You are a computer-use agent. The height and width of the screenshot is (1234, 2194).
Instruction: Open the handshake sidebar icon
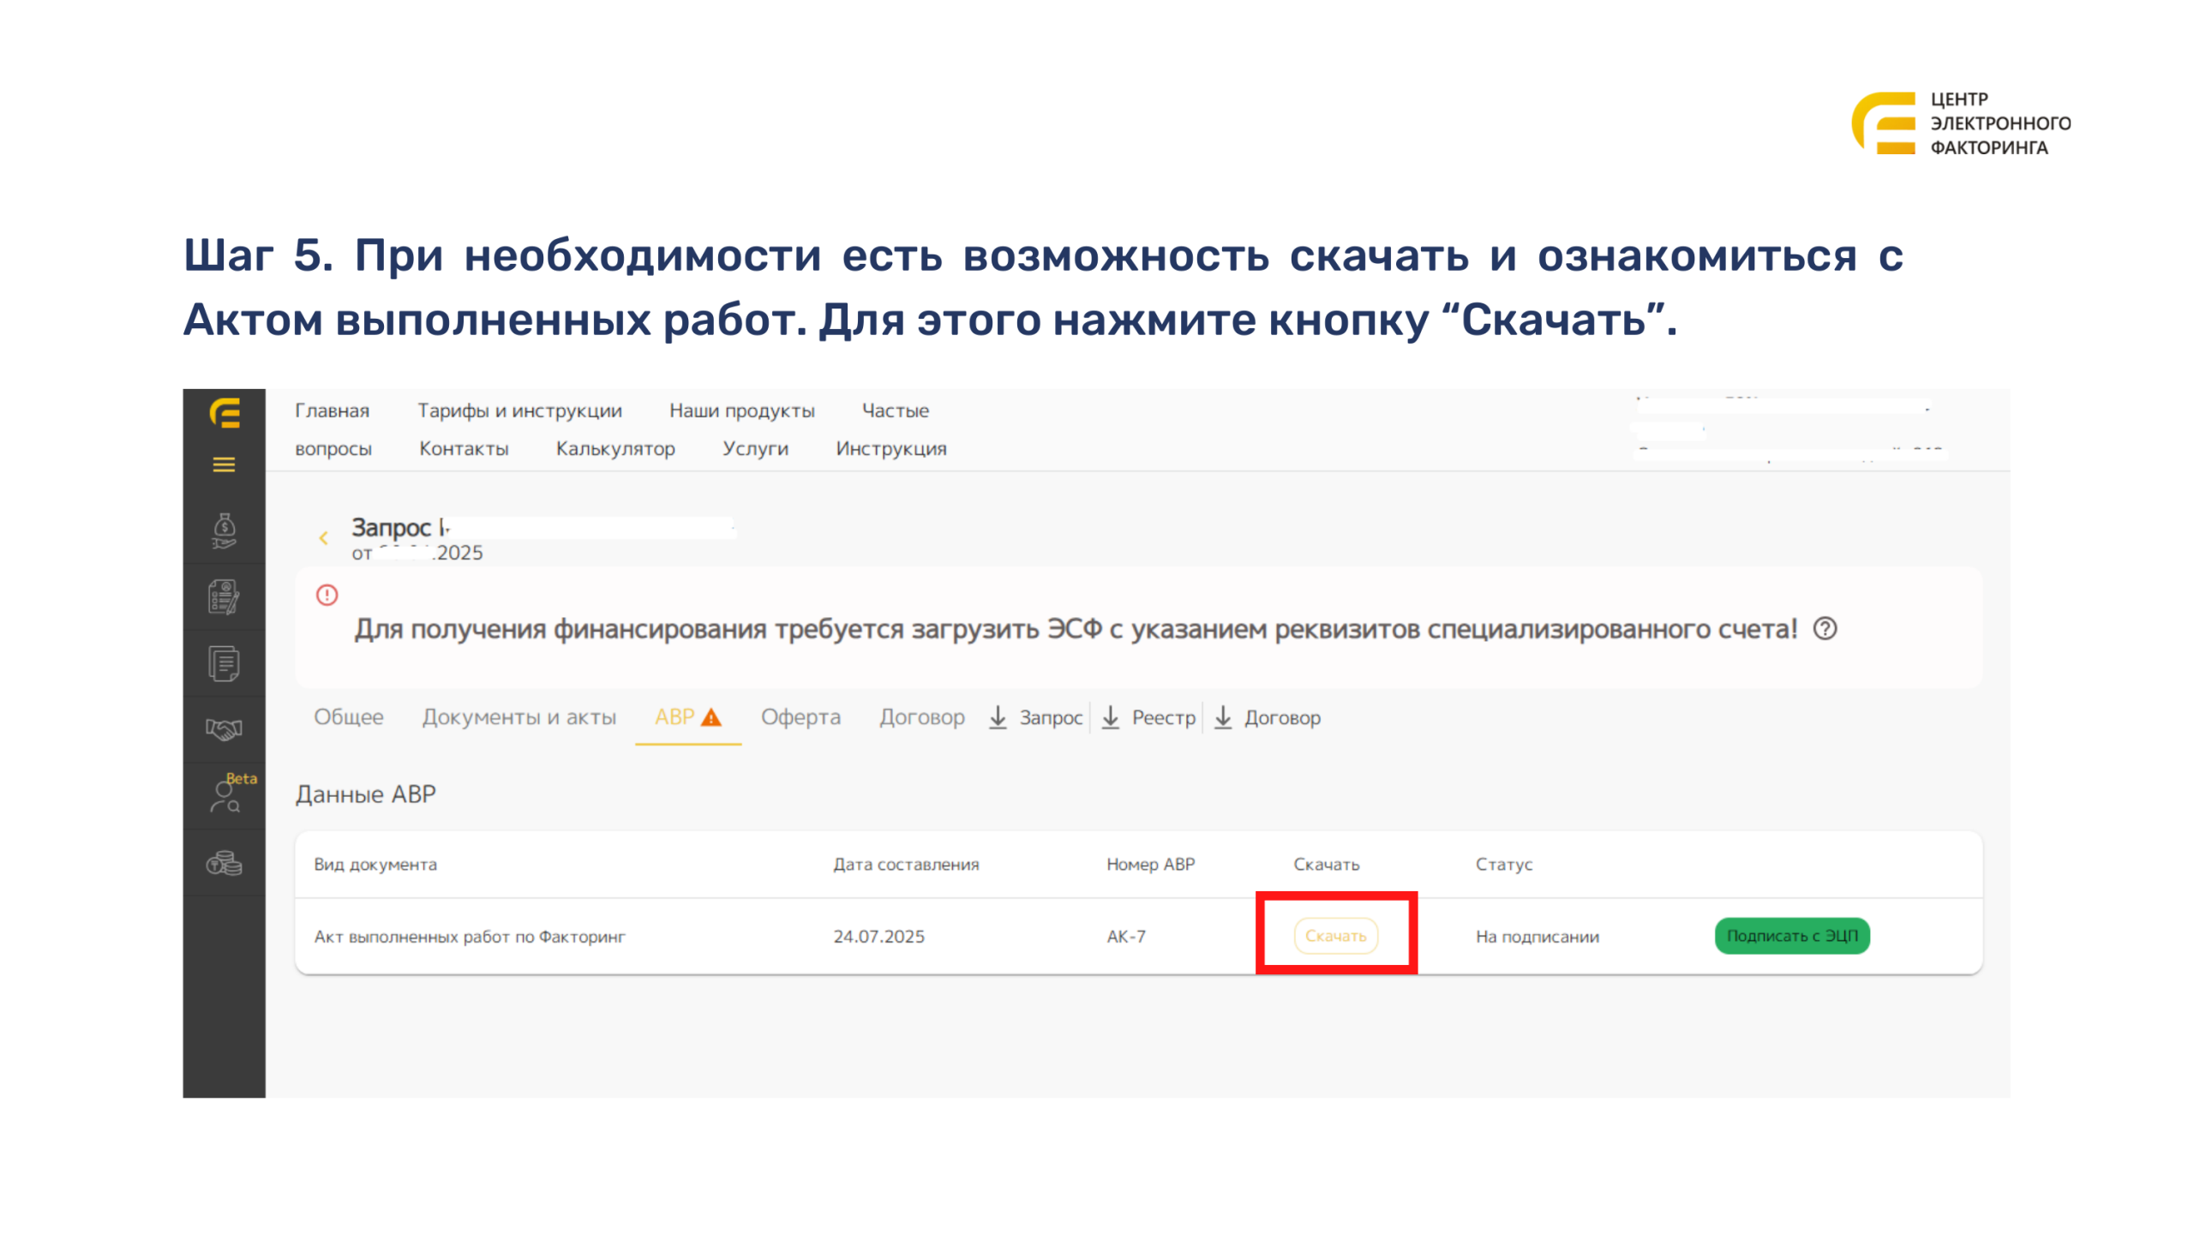(x=224, y=728)
